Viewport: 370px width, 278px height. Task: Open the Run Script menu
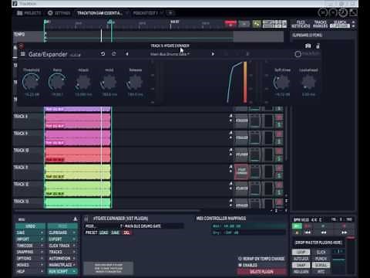(62, 271)
